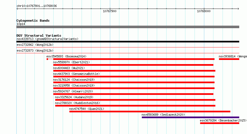
Task: Click the Cytogenetic Bands track title
Action: (x=33, y=21)
